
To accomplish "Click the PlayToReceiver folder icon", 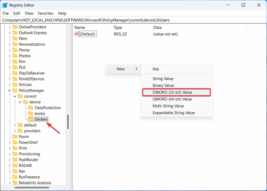I will (x=15, y=73).
